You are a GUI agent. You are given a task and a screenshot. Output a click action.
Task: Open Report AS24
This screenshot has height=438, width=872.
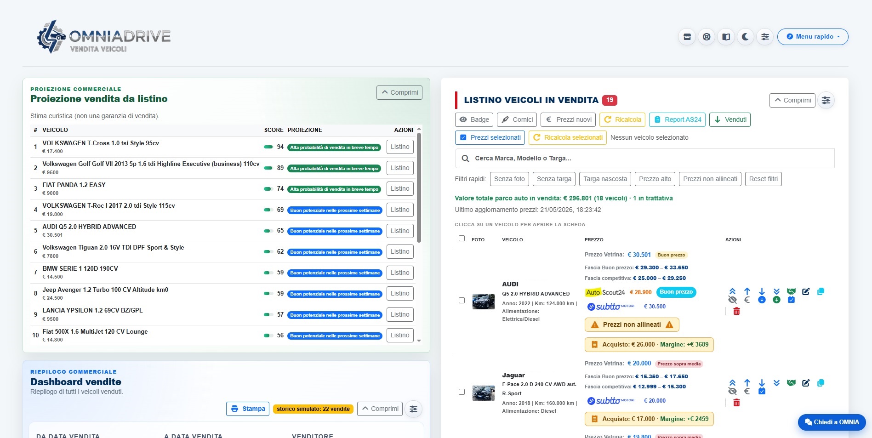pyautogui.click(x=678, y=119)
